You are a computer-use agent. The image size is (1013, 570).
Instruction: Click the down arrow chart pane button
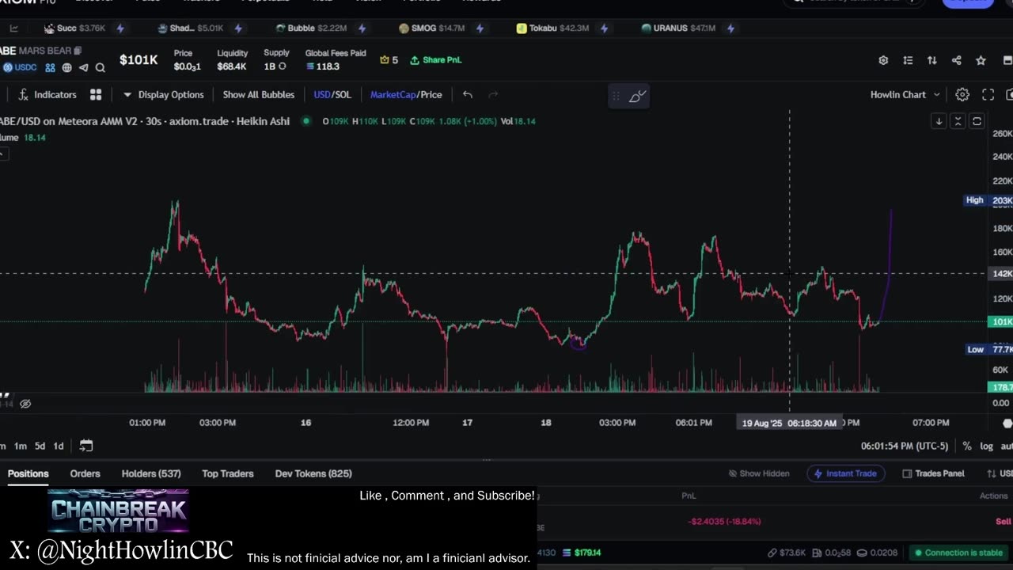pyautogui.click(x=939, y=121)
